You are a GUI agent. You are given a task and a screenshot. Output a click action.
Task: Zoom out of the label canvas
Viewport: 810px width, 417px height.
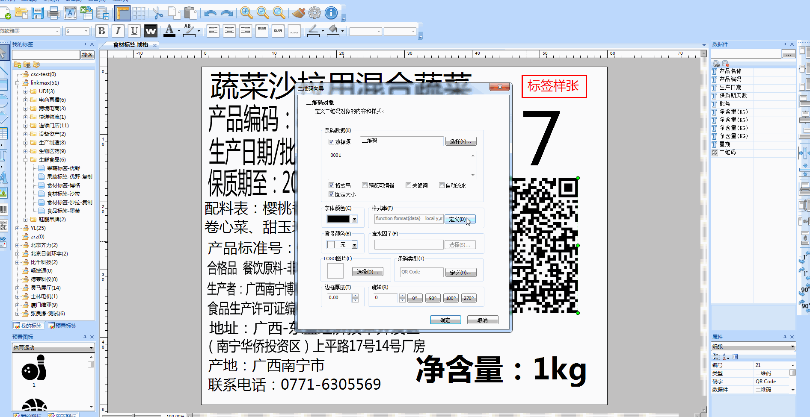tap(263, 13)
